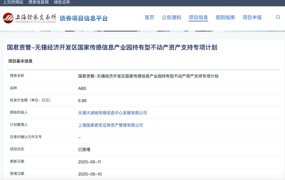The height and width of the screenshot is (180, 285).
Task: Click the 债券项目信息平台 title
Action: click(x=84, y=18)
